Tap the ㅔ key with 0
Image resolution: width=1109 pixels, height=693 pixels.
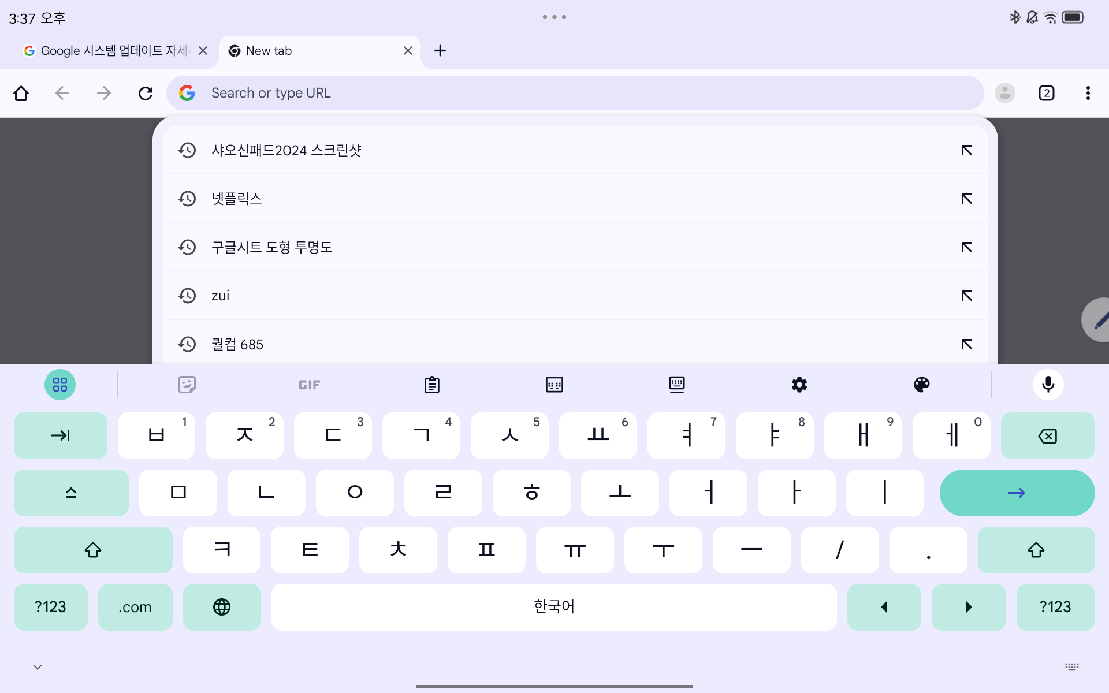click(952, 435)
